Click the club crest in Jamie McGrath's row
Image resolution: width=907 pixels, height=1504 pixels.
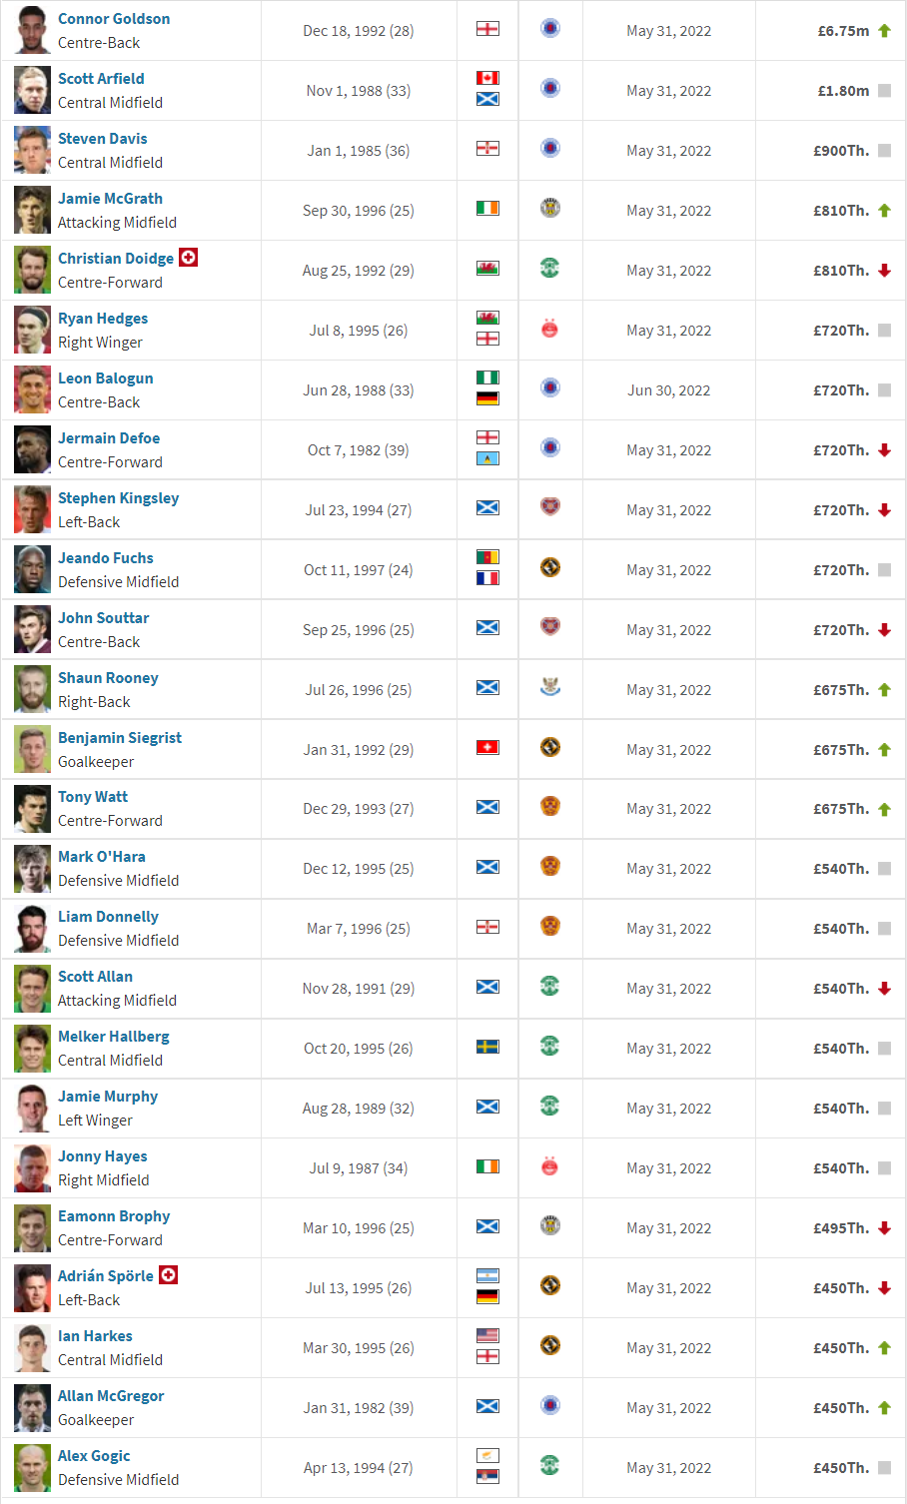coord(549,208)
